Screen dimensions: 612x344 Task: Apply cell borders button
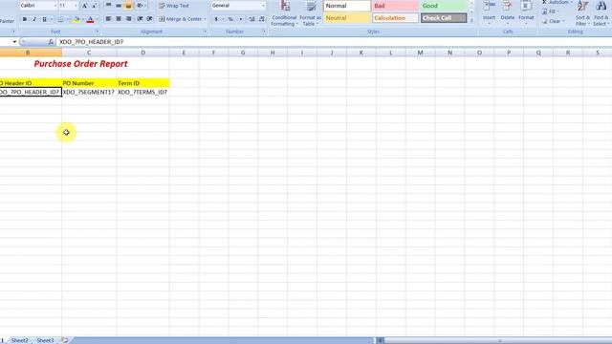tap(60, 19)
